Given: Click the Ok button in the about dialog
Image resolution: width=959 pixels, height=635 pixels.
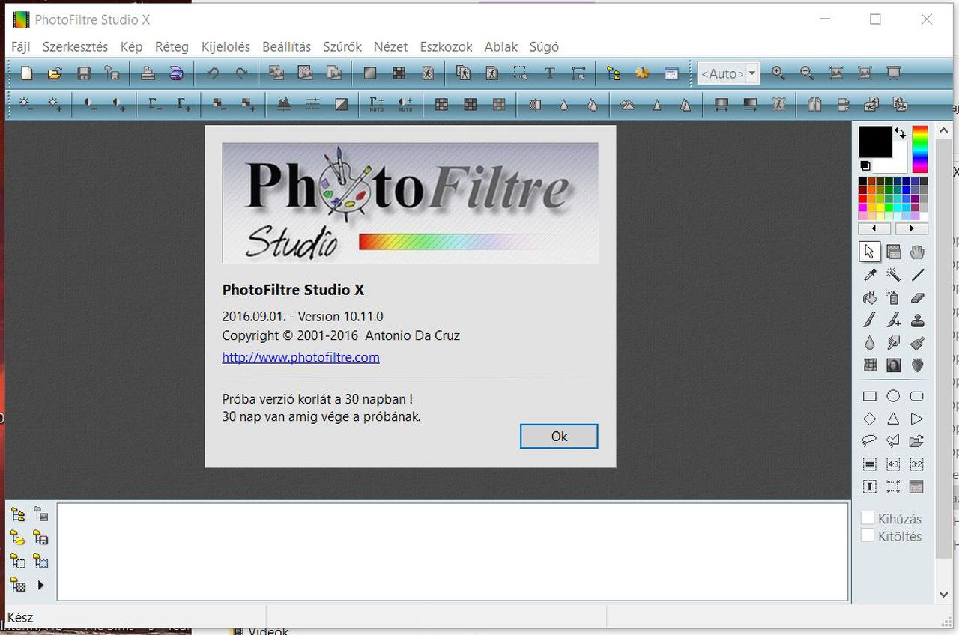Looking at the screenshot, I should pyautogui.click(x=559, y=437).
